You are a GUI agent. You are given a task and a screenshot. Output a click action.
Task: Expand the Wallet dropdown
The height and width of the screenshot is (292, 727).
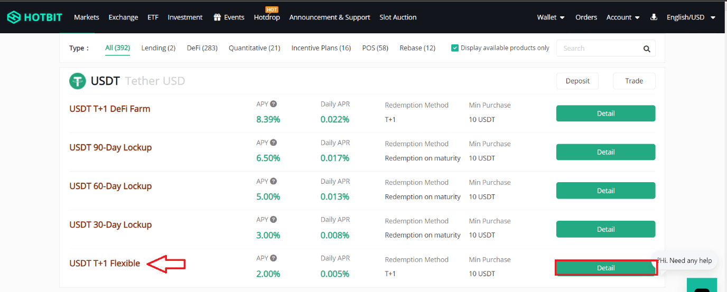[551, 17]
